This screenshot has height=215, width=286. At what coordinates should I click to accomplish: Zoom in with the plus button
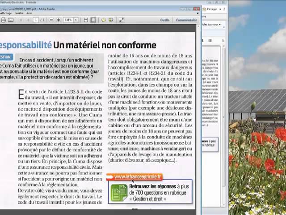[x=59, y=20]
